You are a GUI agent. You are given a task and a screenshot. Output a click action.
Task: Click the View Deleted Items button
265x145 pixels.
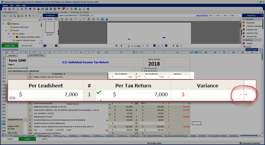pos(36,55)
